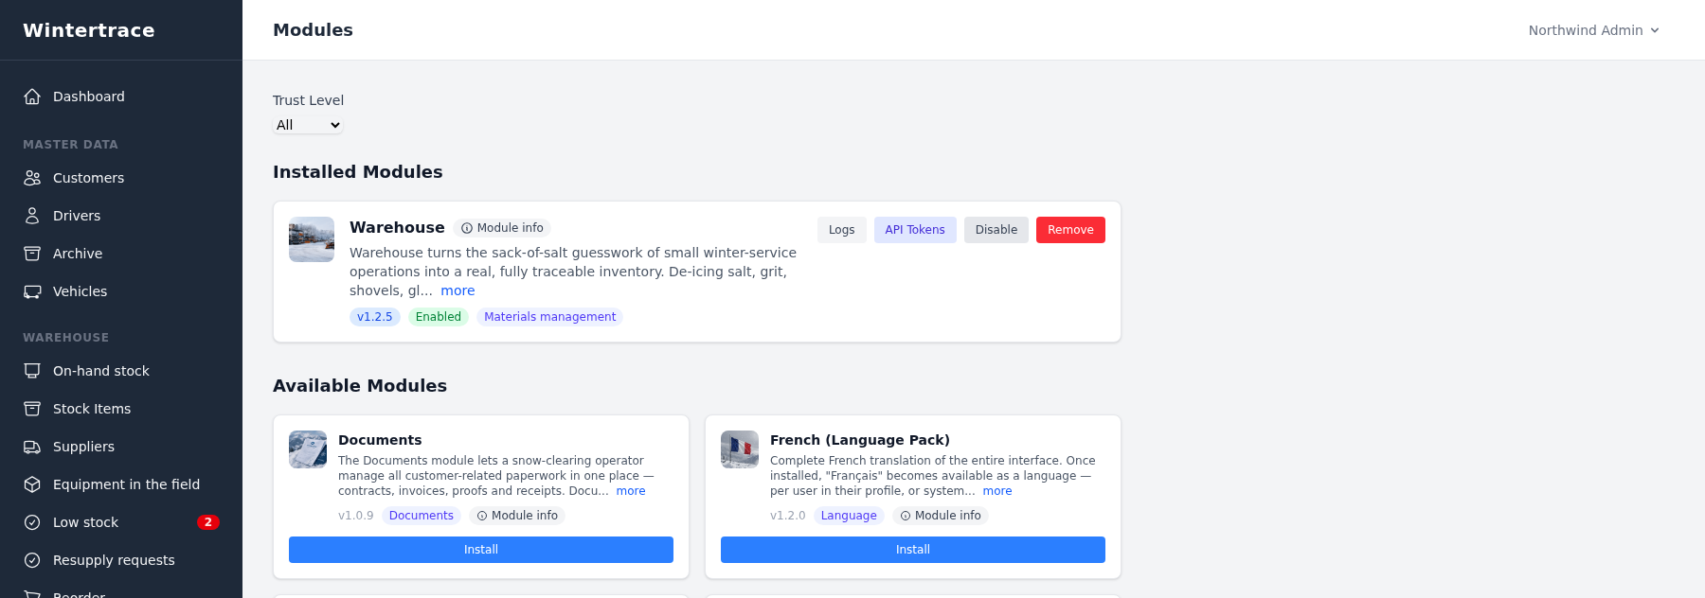Open Dashboard in the sidebar
This screenshot has width=1705, height=598.
click(x=121, y=97)
